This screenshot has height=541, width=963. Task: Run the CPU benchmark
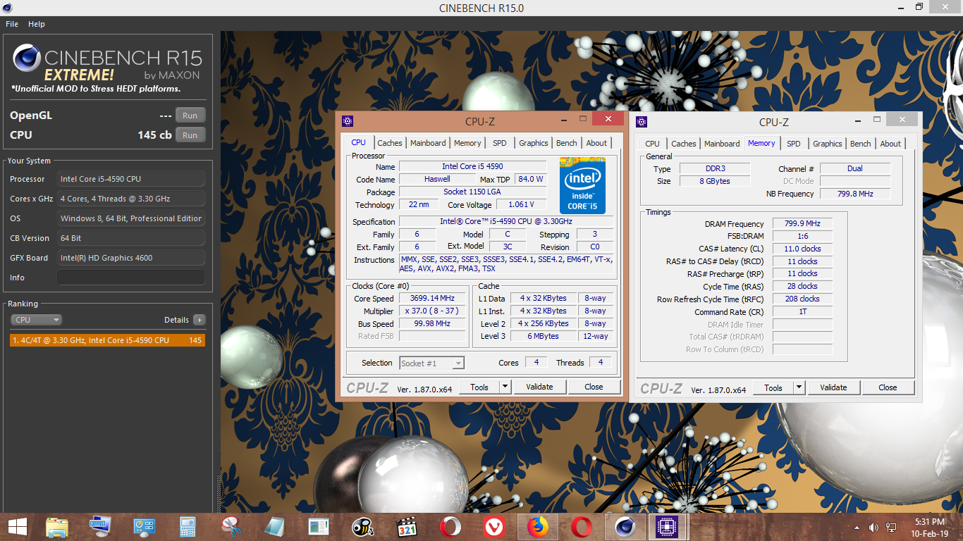[190, 135]
